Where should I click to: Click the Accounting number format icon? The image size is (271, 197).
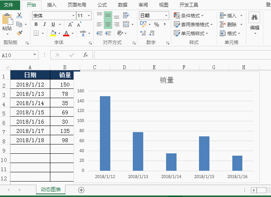click(143, 24)
